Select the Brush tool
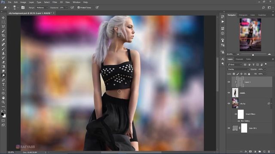 [3, 49]
